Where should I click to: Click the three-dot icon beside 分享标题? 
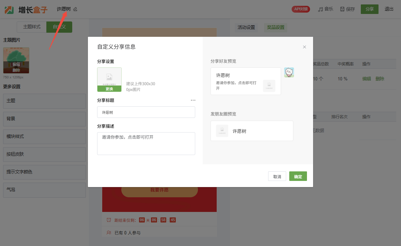(193, 100)
